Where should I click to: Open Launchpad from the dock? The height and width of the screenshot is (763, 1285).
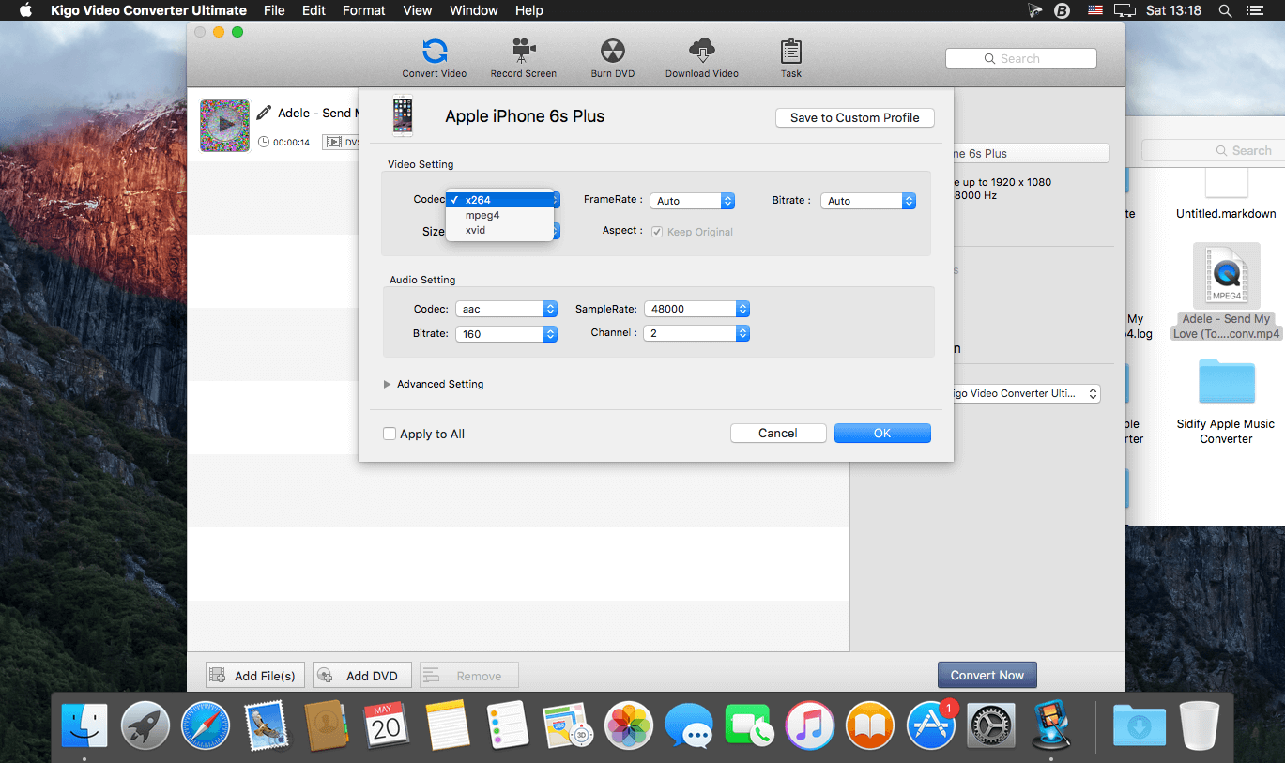click(145, 725)
